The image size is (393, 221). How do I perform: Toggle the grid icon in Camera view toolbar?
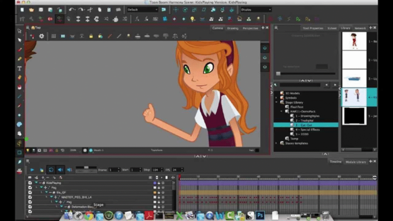pos(53,36)
